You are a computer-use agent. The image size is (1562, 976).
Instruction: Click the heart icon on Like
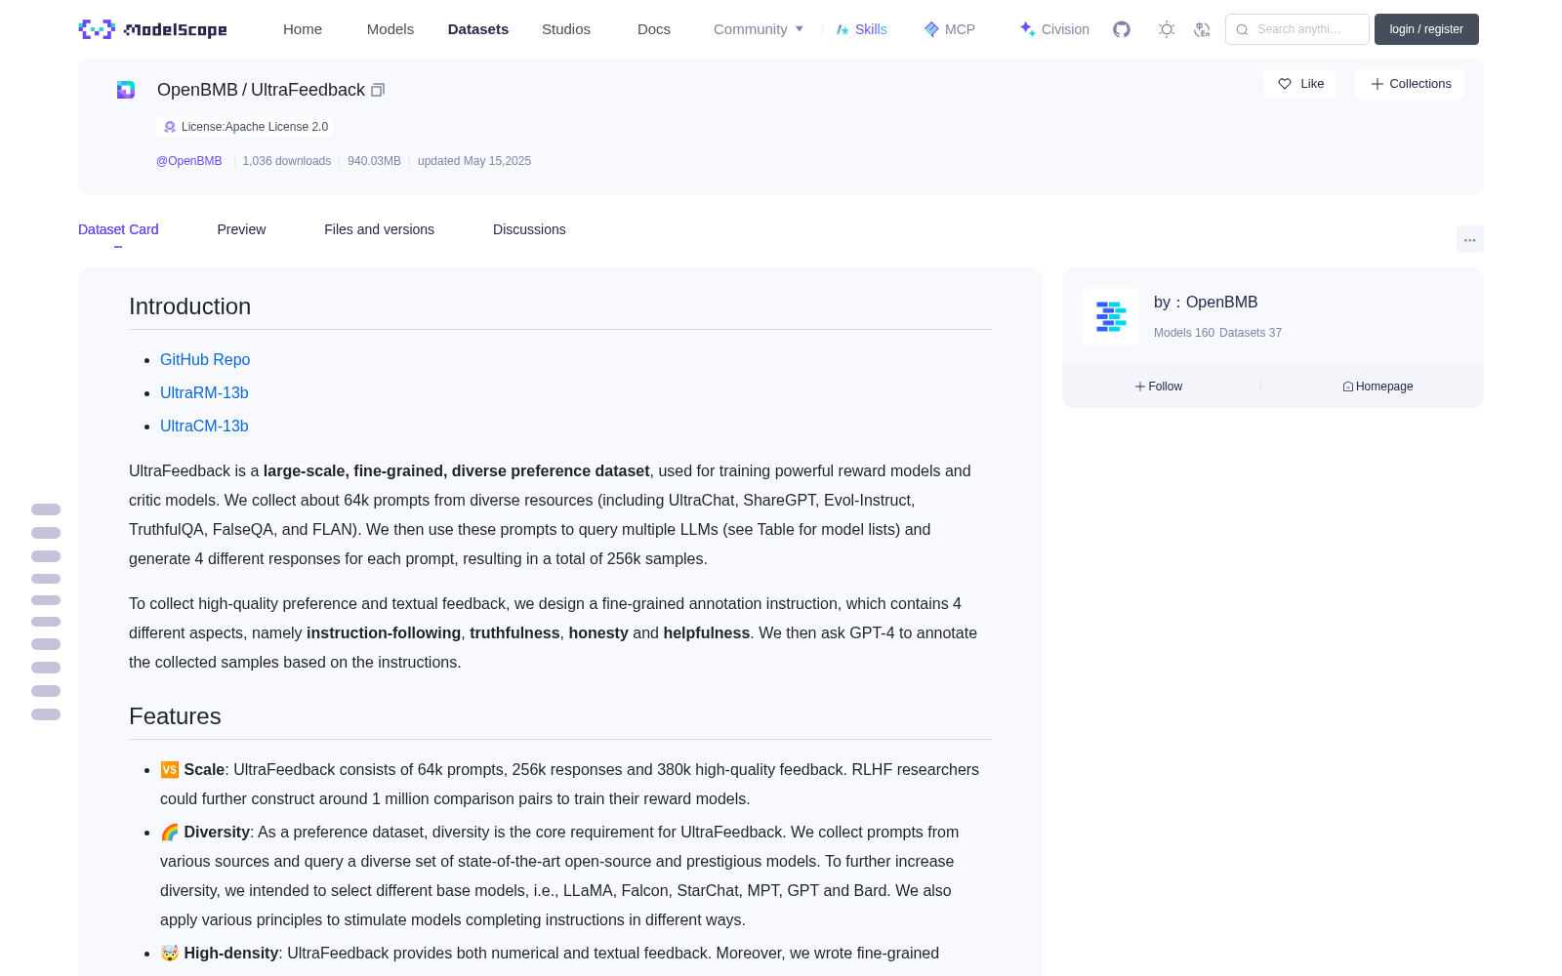1285,84
